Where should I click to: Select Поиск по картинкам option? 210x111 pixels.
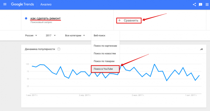pos(106,46)
